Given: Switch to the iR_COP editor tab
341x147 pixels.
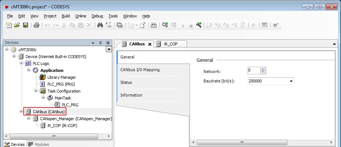Looking at the screenshot, I should (x=171, y=44).
